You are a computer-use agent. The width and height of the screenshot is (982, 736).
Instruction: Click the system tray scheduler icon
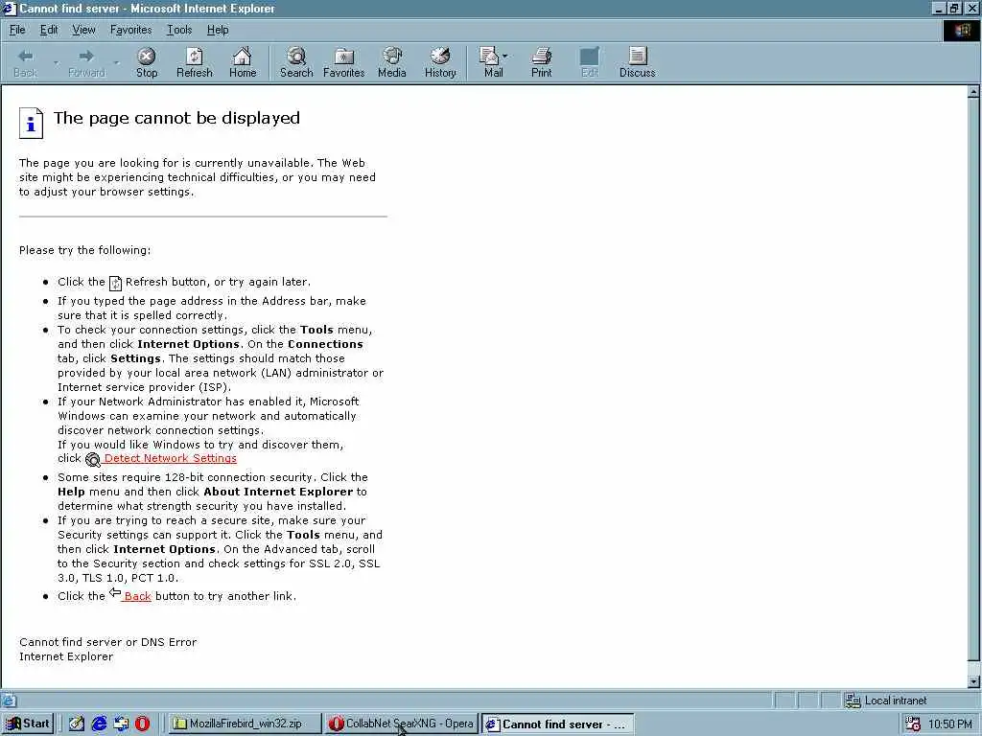click(x=913, y=724)
